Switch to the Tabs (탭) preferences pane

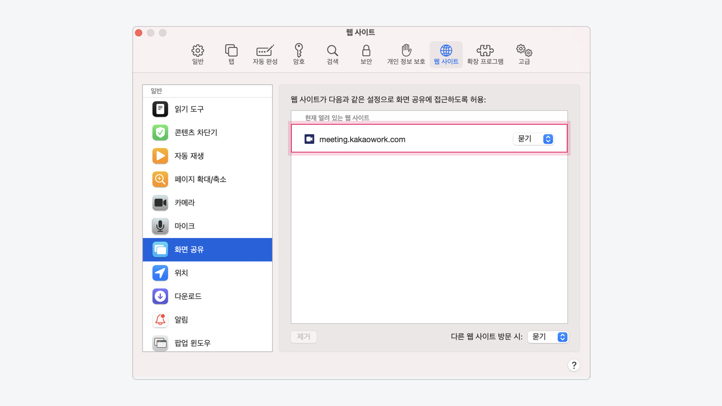coord(231,54)
